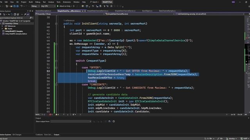
Task: Click line number 53 in the gutter
Action: point(48,71)
